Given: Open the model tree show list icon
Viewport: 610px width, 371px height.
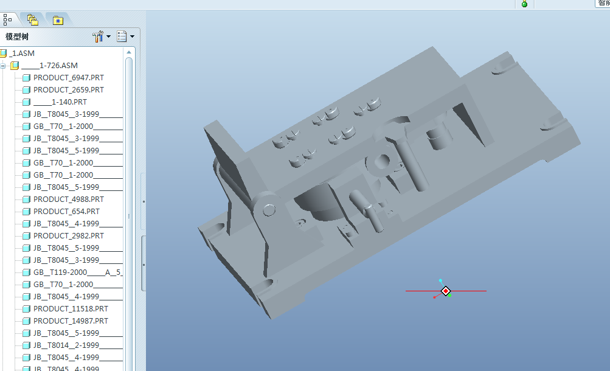Looking at the screenshot, I should [122, 36].
